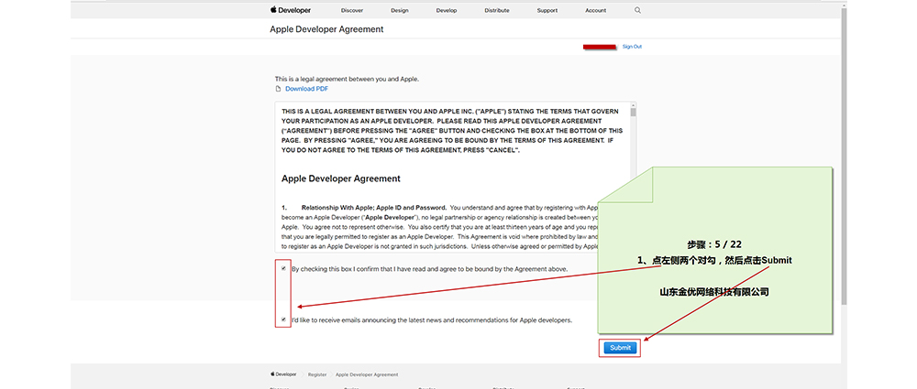Image resolution: width=917 pixels, height=389 pixels.
Task: Download the agreement as PDF
Action: point(306,89)
